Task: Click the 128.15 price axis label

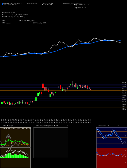Action: (x=124, y=102)
